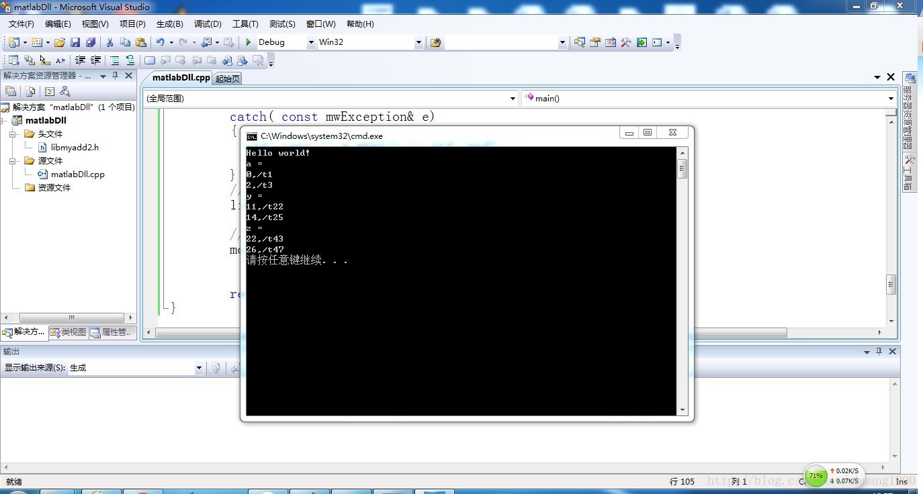This screenshot has height=494, width=923.
Task: Click the cmd.exe title bar icon
Action: click(252, 136)
